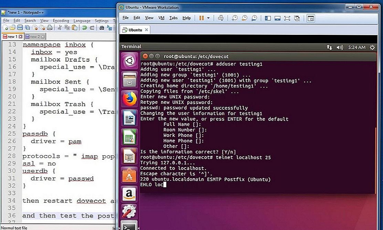The image size is (383, 230).
Task: Click Send Ctrl+Alt+Del icon in VMware
Action: coord(221,18)
